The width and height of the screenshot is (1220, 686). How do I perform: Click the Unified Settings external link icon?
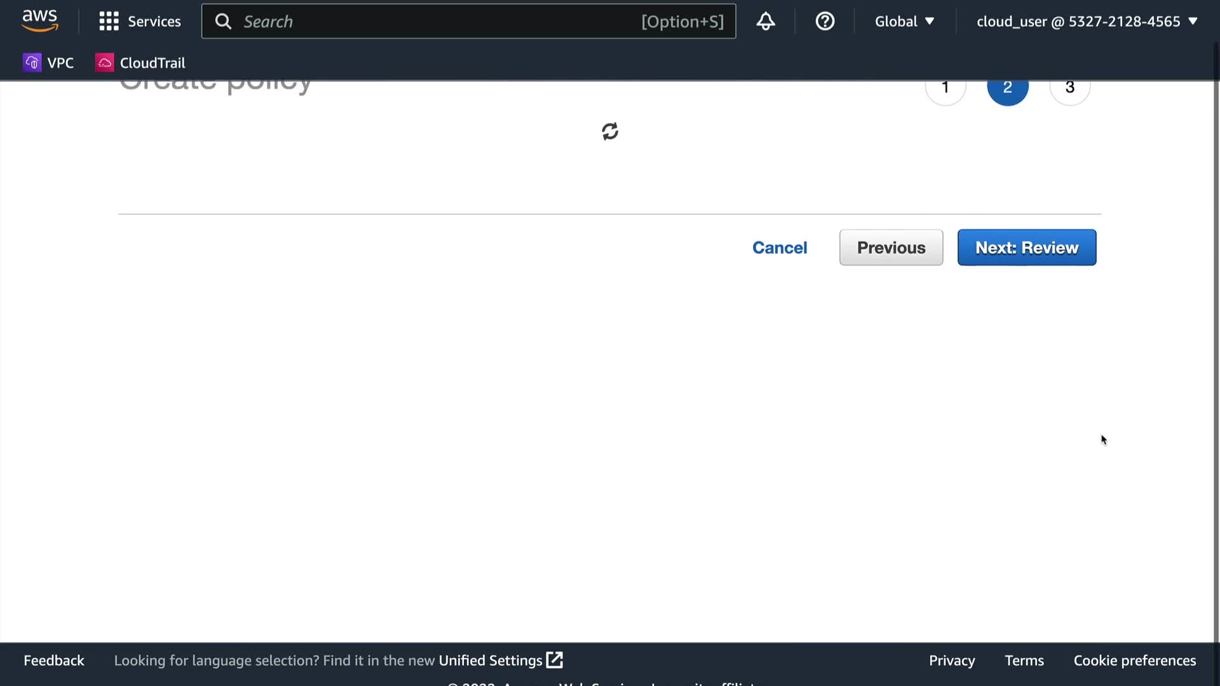click(555, 660)
